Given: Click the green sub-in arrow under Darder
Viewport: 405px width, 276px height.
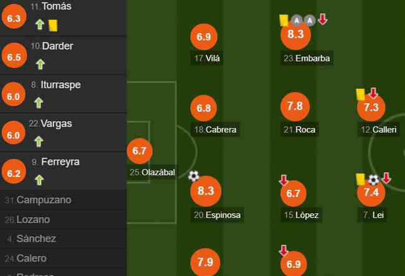Looking at the screenshot, I should point(40,64).
